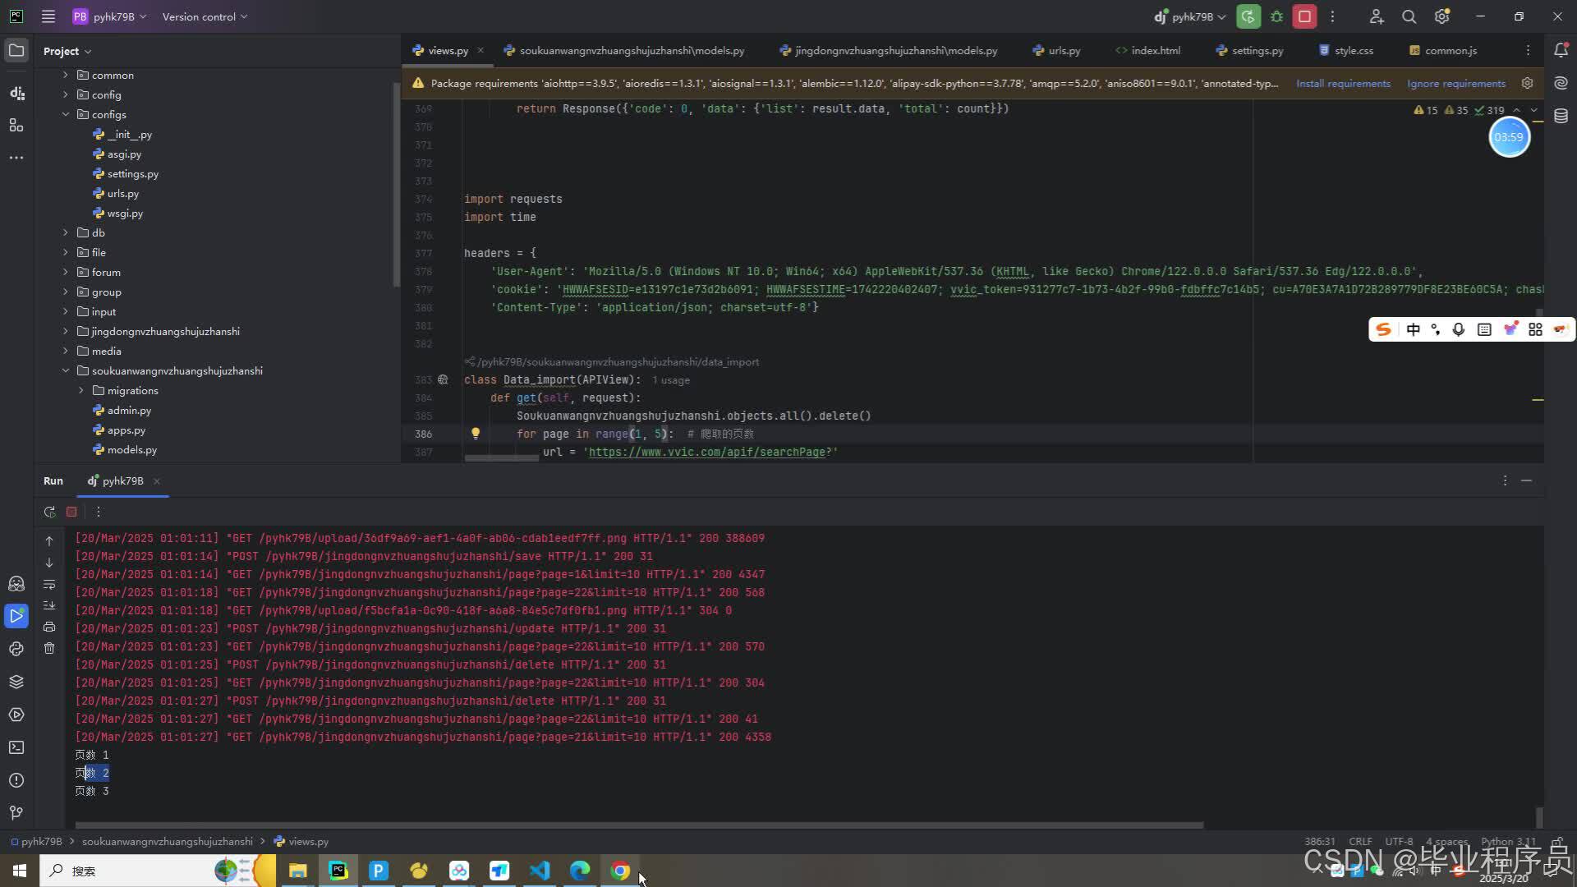Screen dimensions: 1577x887
Task: Toggle soft-wrap in the run console
Action: click(49, 584)
